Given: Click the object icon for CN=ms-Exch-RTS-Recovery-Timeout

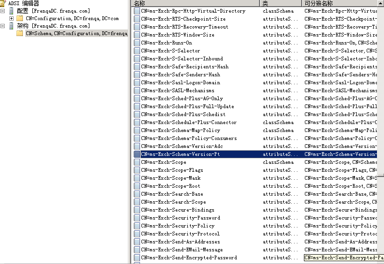Looking at the screenshot, I should point(137,27).
